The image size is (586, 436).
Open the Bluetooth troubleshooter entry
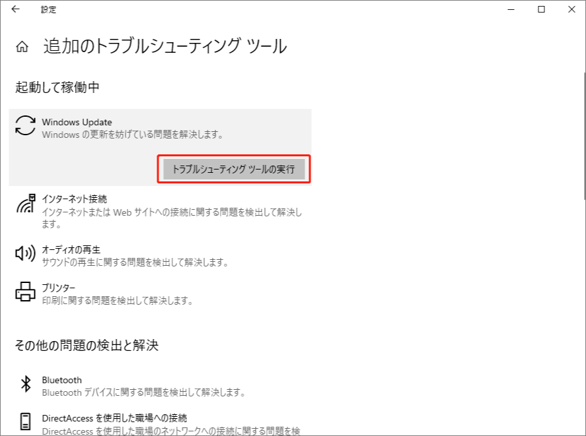(160, 386)
